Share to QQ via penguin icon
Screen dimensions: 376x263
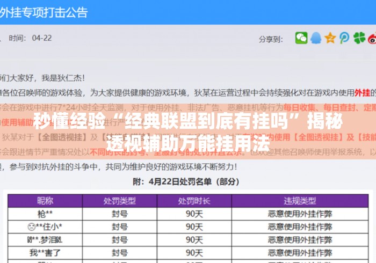[316, 38]
